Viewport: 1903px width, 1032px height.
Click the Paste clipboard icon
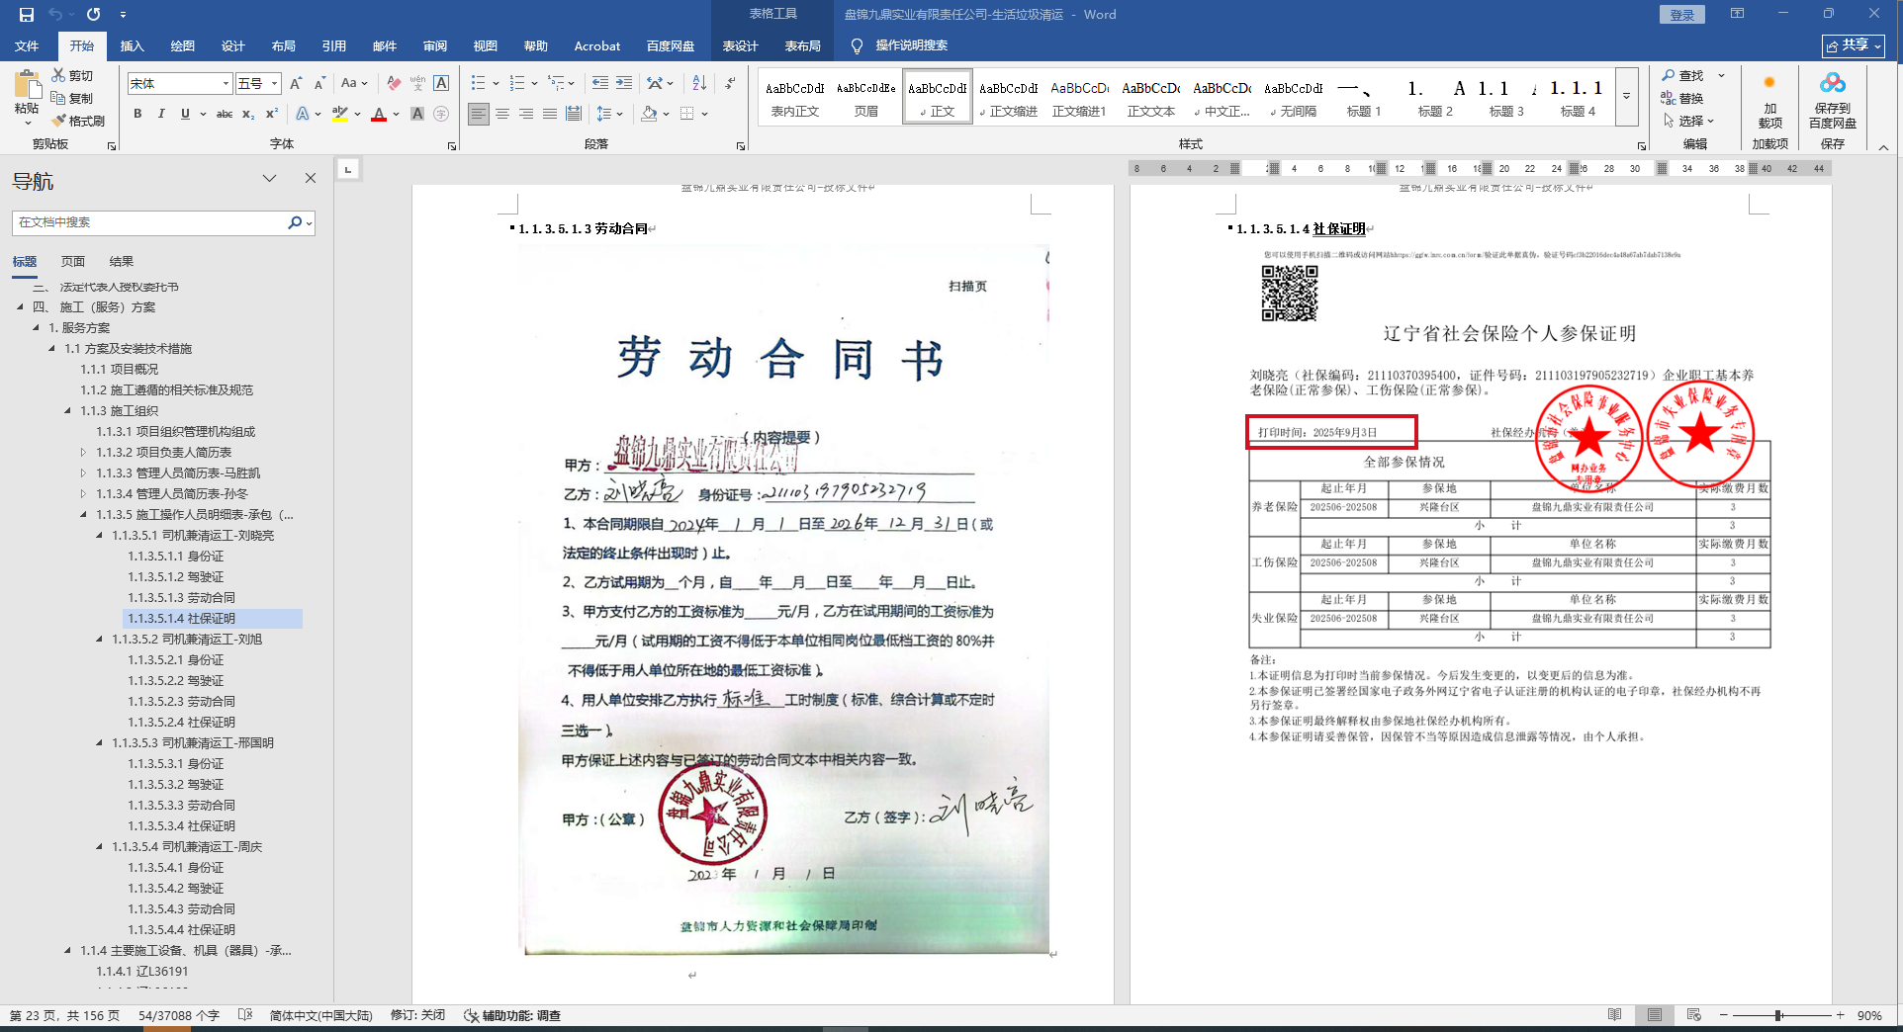pyautogui.click(x=28, y=84)
